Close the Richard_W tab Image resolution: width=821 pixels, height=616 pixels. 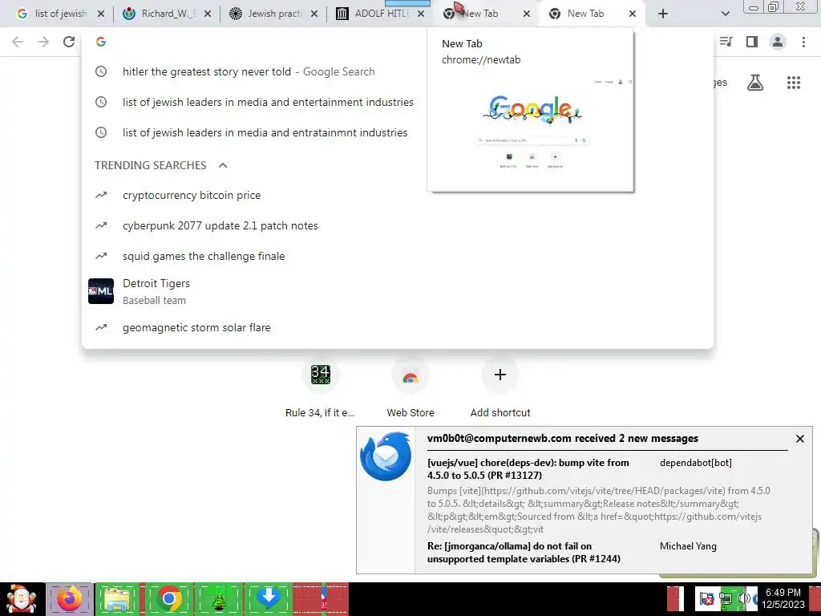point(208,14)
